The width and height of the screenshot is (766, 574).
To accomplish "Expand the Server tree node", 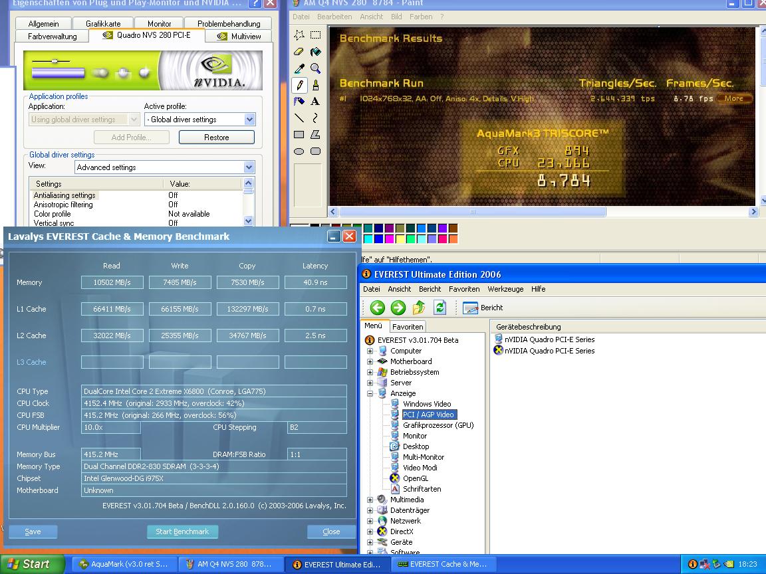I will point(370,383).
